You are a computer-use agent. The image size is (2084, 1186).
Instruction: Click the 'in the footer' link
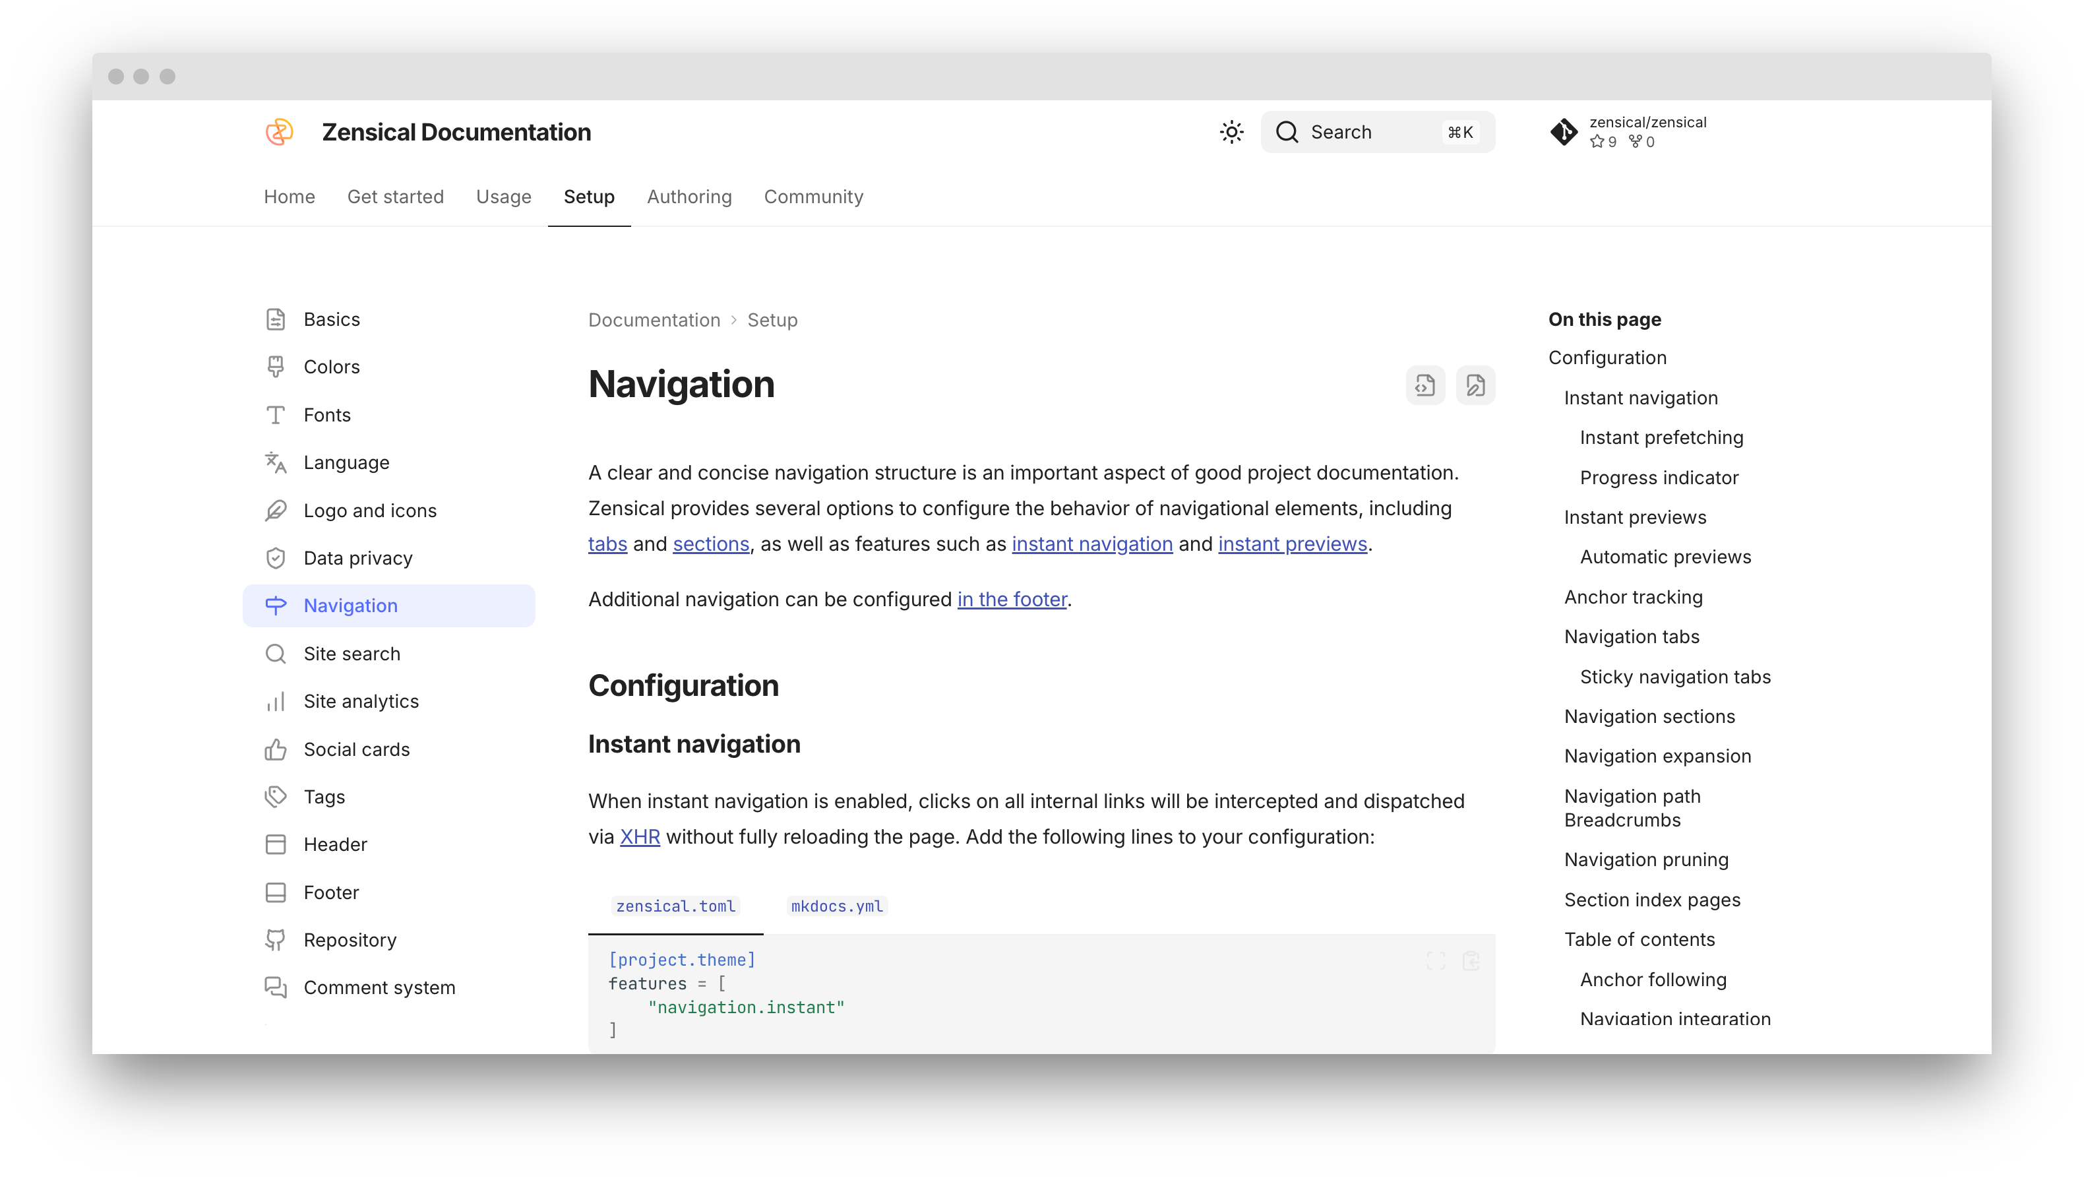[x=1012, y=600]
